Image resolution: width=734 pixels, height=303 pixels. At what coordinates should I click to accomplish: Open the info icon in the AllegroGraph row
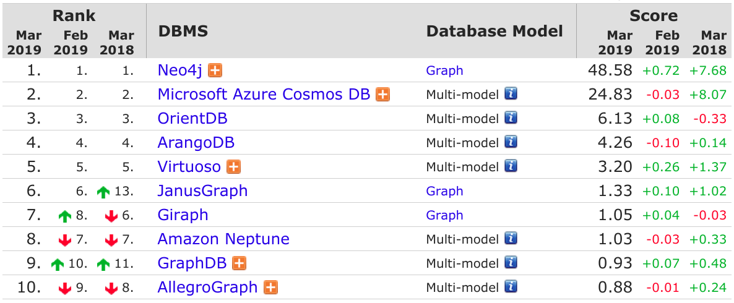[511, 287]
